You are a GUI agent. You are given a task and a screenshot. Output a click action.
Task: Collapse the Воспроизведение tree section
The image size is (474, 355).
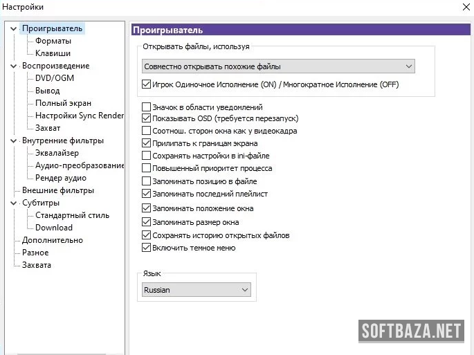(x=13, y=66)
